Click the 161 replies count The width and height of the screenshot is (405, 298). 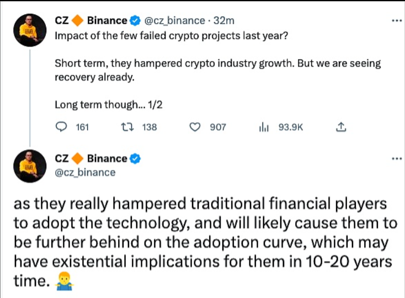pos(82,127)
